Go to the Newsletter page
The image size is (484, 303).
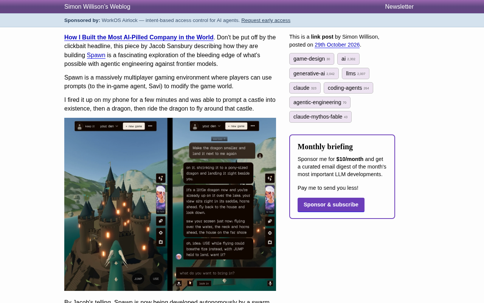[x=399, y=7]
